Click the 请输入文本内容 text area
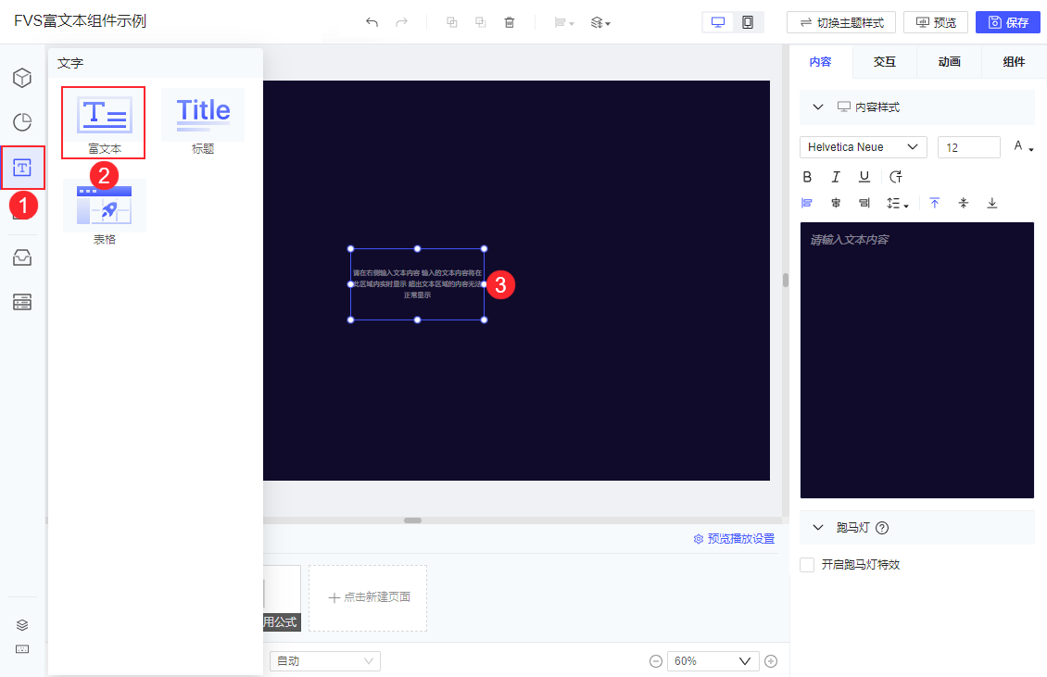1047x677 pixels. point(917,360)
